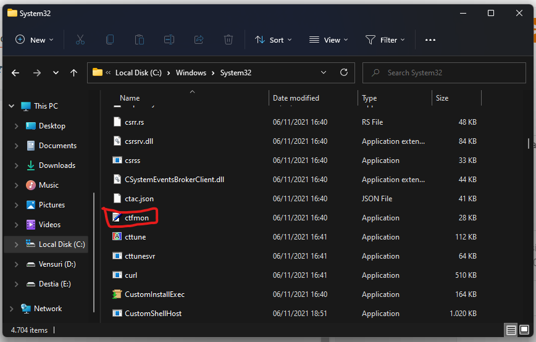
Task: Click the Cut scissors icon
Action: (x=80, y=40)
